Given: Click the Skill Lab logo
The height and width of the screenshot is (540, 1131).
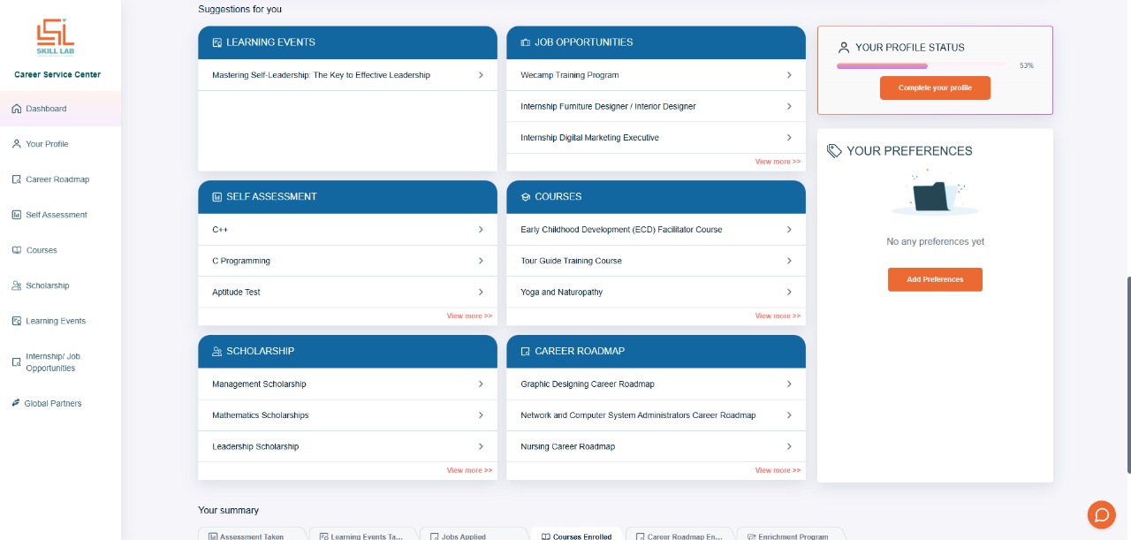Looking at the screenshot, I should (x=56, y=38).
